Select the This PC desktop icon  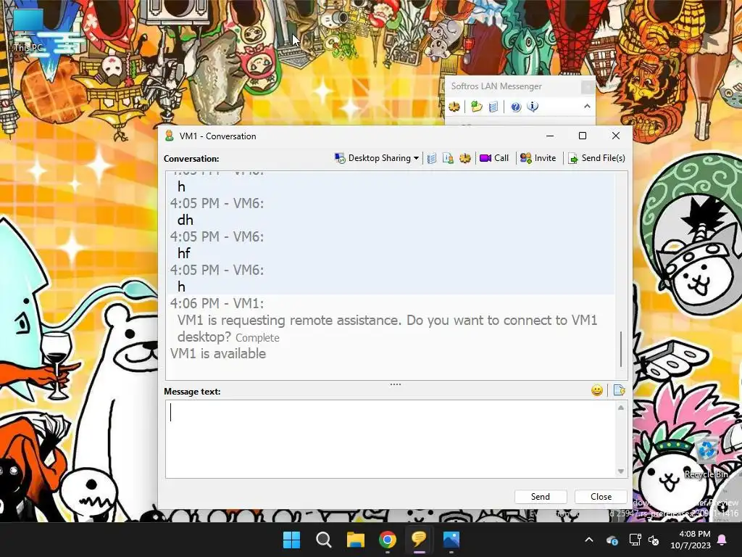click(28, 30)
